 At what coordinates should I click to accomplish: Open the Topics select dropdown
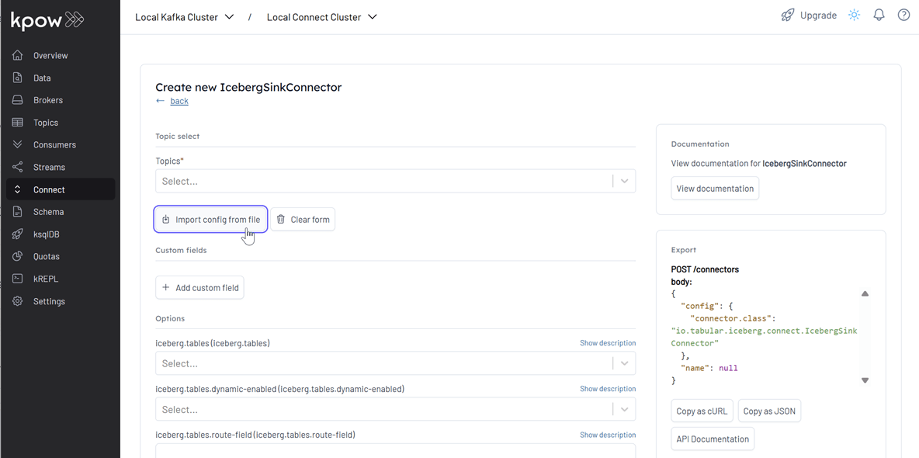click(x=396, y=181)
